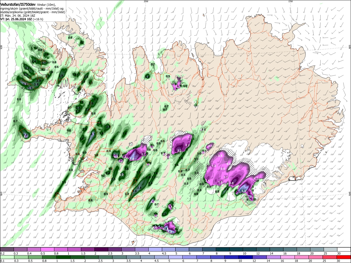Click the Veðurstofan/IS750dev title text

point(18,5)
